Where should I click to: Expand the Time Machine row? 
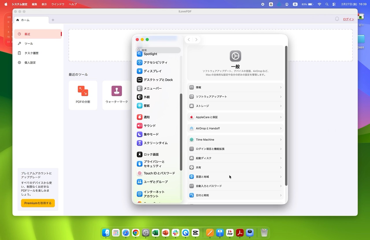[x=235, y=140]
